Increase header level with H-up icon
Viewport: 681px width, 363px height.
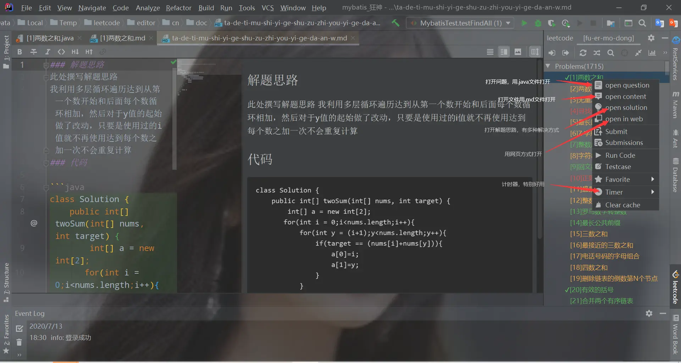coord(89,52)
